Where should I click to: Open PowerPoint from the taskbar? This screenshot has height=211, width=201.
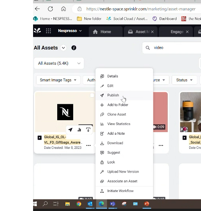147,204
